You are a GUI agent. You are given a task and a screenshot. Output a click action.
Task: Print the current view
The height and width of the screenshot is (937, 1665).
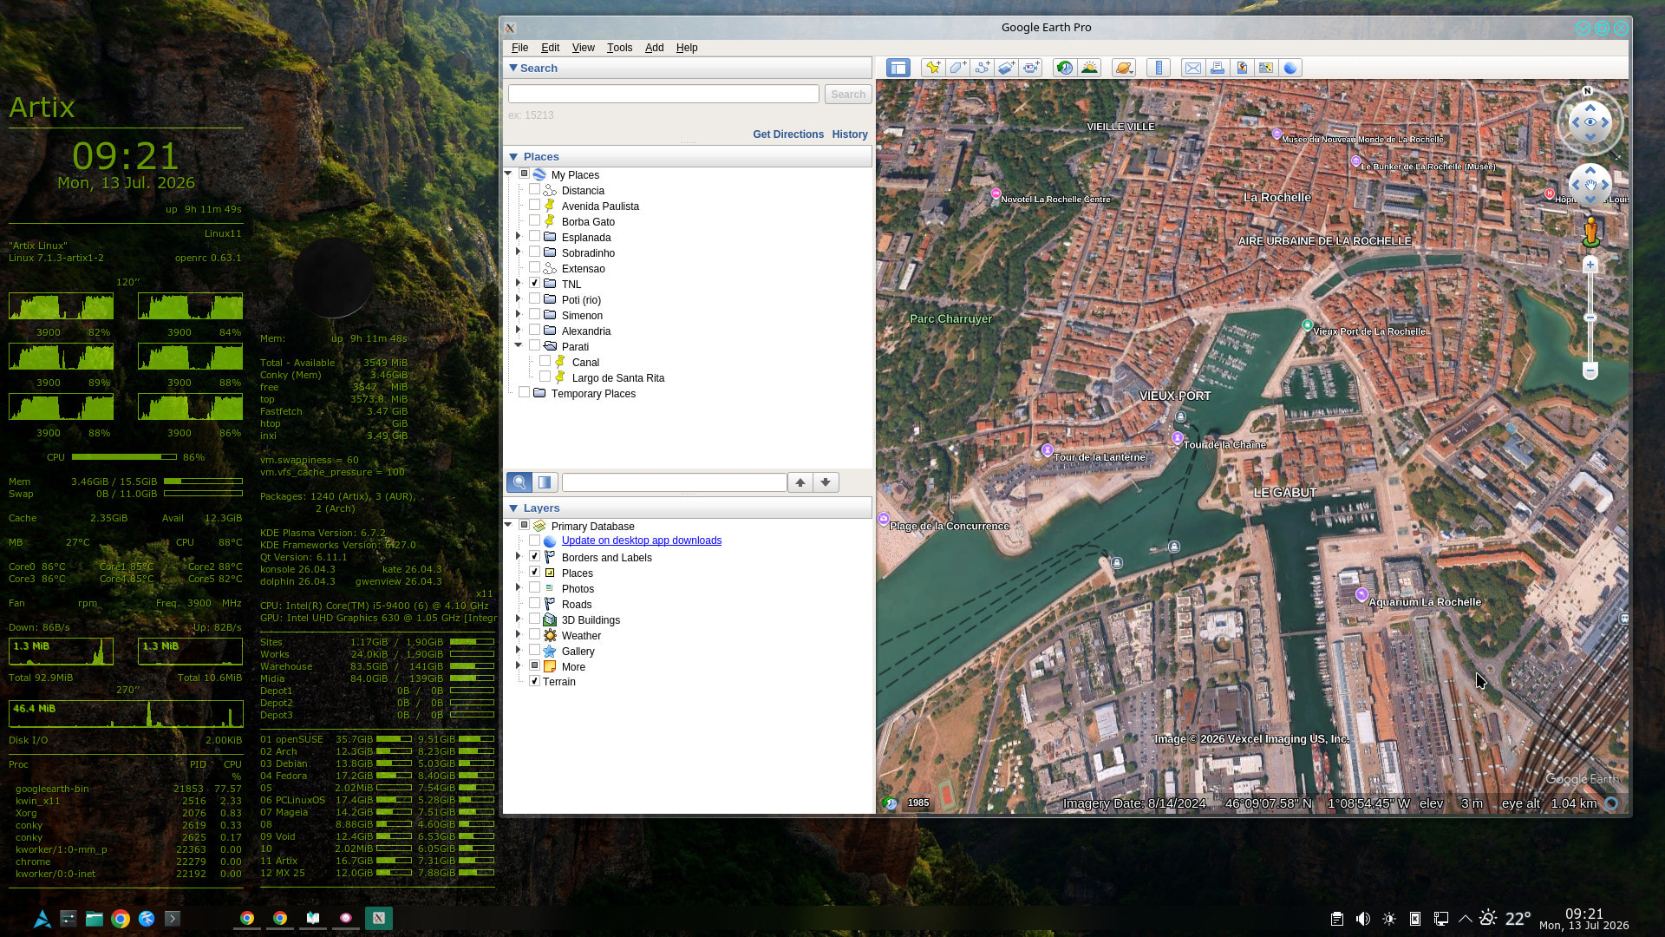pyautogui.click(x=1218, y=68)
